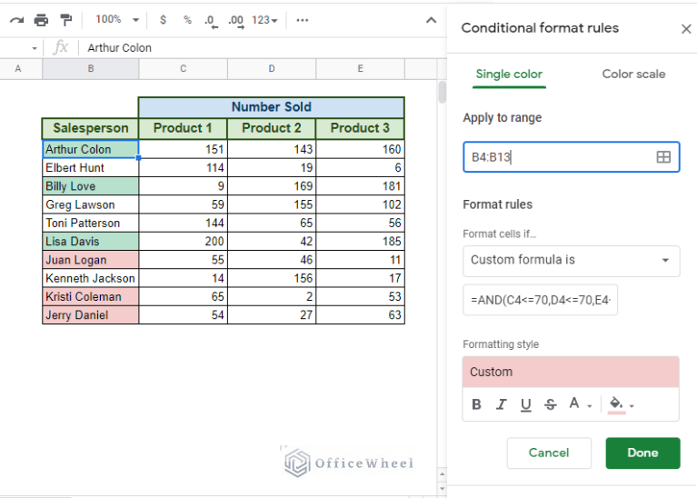This screenshot has height=498, width=697.
Task: Switch to the Color scale tab
Action: (x=633, y=75)
